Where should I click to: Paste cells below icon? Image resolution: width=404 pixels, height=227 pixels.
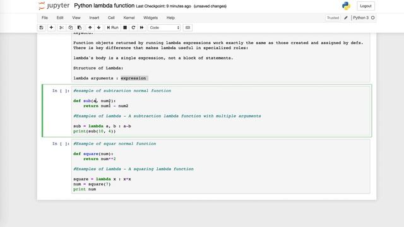80,28
